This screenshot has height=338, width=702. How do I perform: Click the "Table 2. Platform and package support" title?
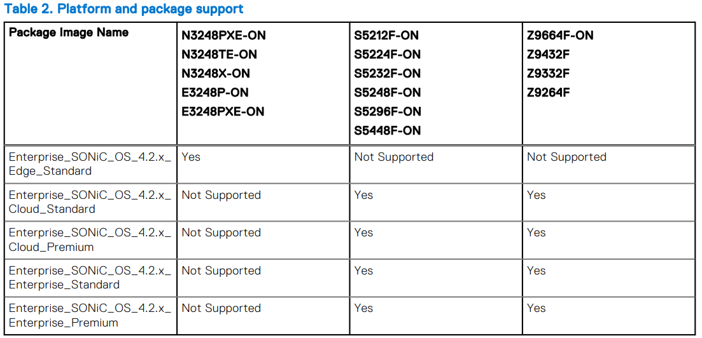[x=123, y=10]
